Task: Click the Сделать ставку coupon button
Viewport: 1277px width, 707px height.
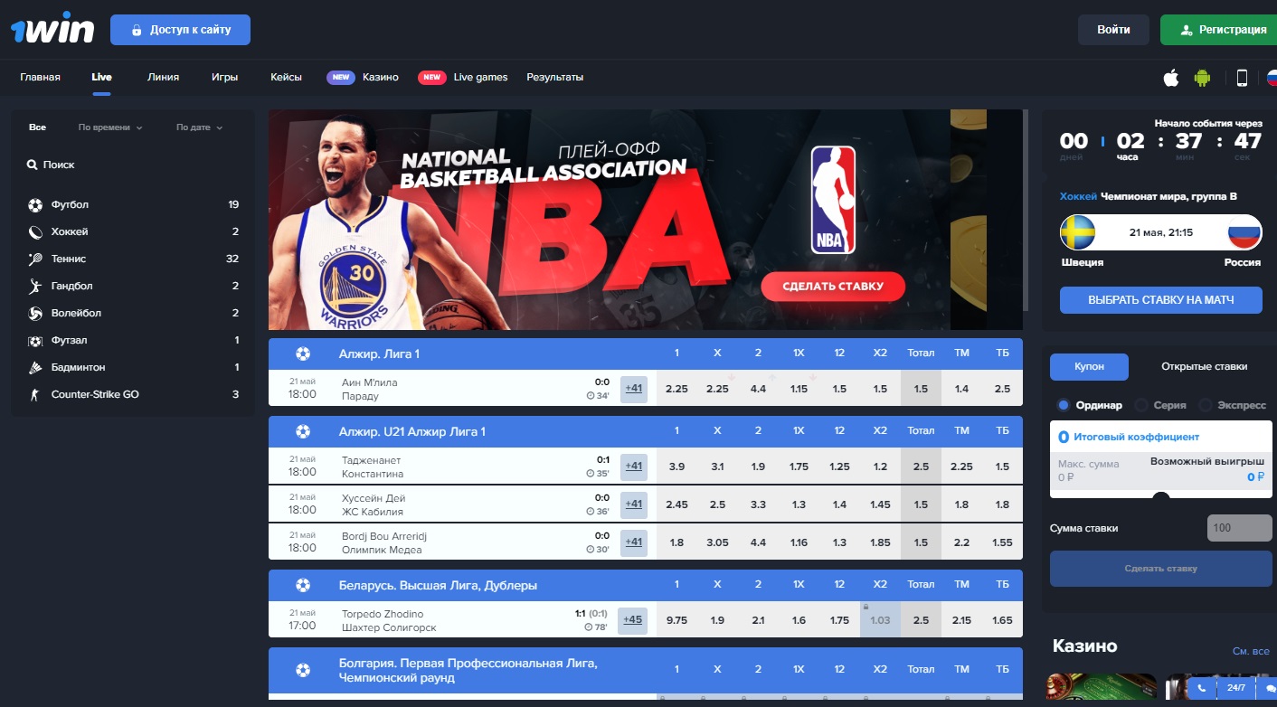Action: tap(1160, 569)
